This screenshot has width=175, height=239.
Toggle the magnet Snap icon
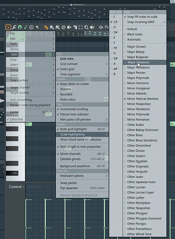20,27
